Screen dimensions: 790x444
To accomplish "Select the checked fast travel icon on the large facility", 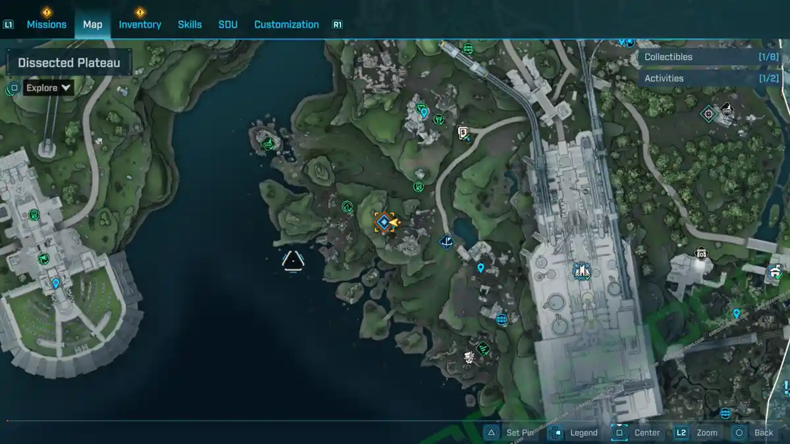I will coord(582,270).
